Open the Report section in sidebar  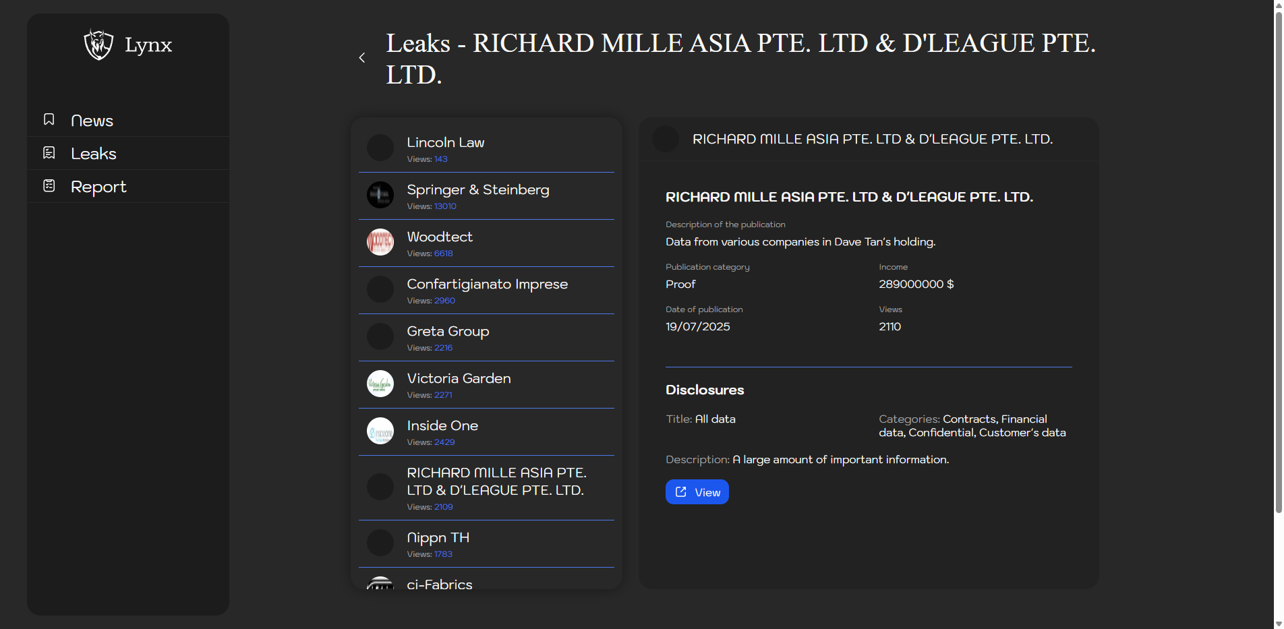pyautogui.click(x=98, y=187)
